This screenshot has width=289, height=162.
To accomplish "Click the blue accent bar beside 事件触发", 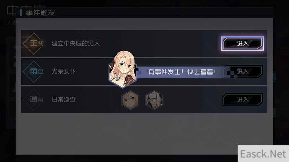I will point(21,12).
